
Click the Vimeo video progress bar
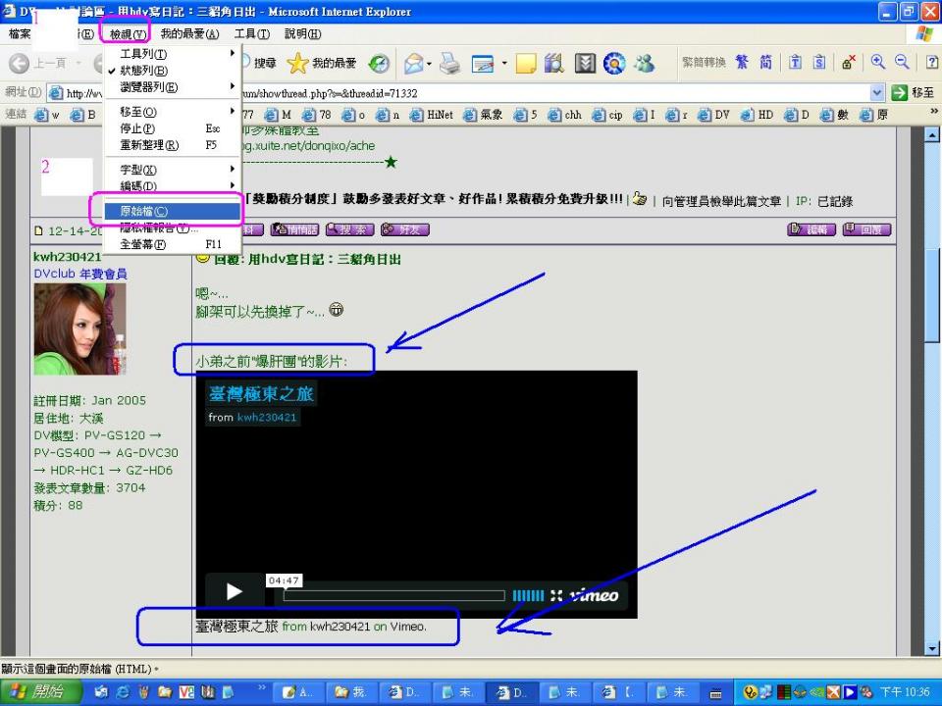tap(392, 595)
